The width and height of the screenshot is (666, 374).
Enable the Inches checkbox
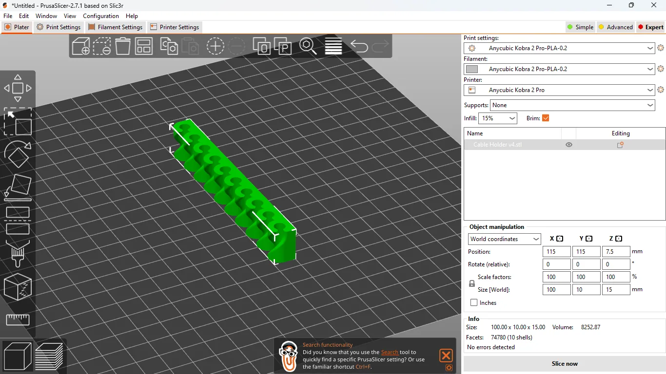click(x=474, y=303)
